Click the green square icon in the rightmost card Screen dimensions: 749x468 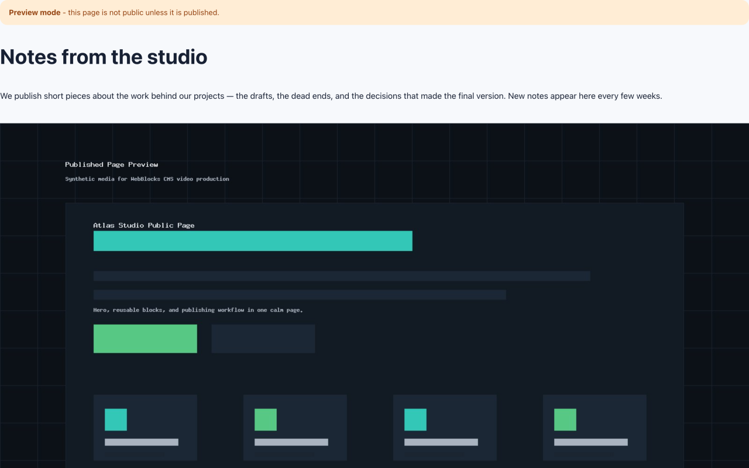pyautogui.click(x=565, y=419)
